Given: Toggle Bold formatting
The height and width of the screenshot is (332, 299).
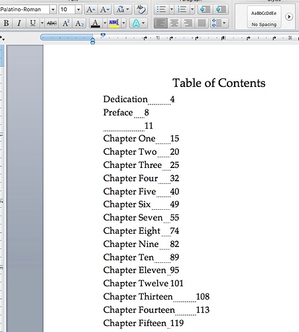Looking at the screenshot, I should pyautogui.click(x=6, y=23).
